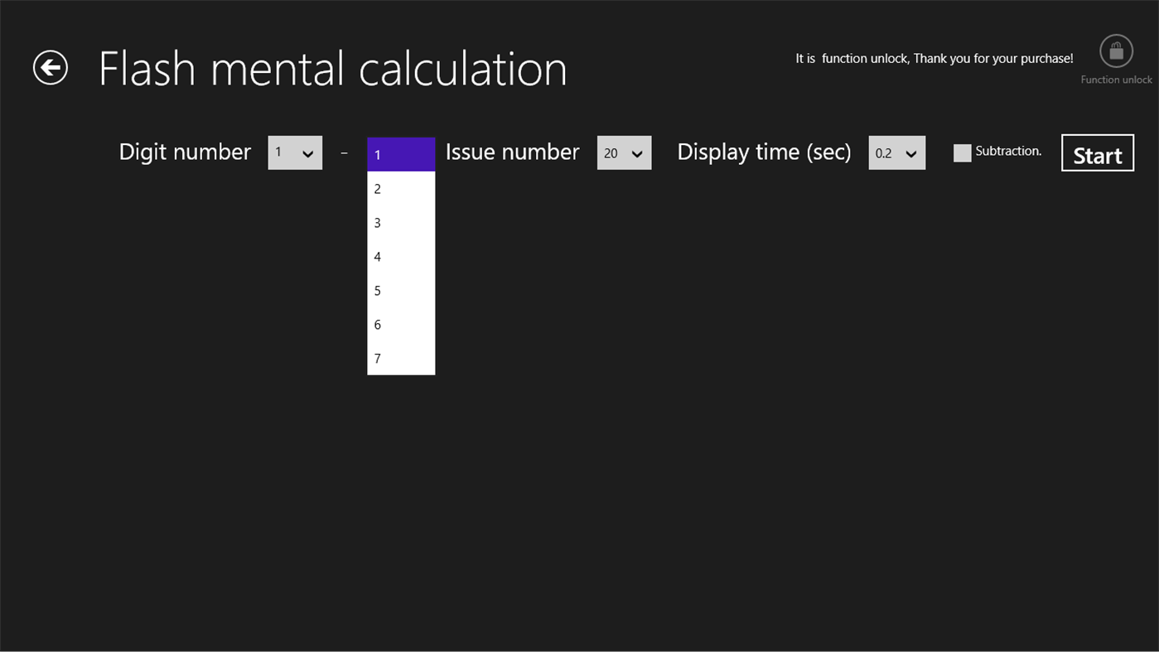Select 7 from the open digit list

pos(400,358)
